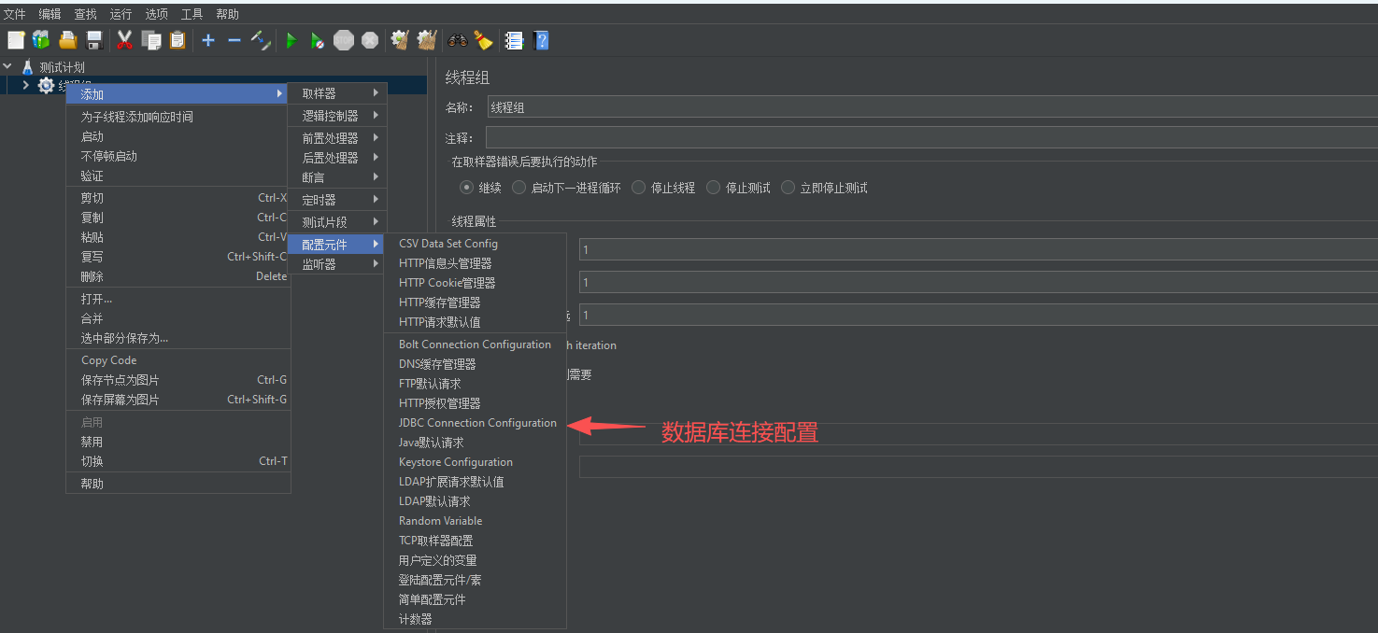Collapse the 测试计划 tree node
Screen dimensions: 1378x633
[x=8, y=67]
